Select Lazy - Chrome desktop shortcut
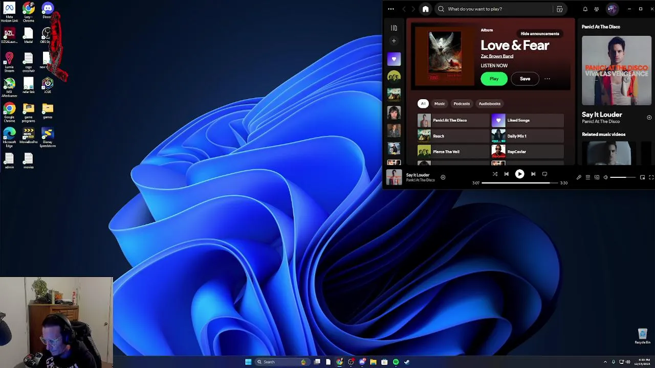Image resolution: width=655 pixels, height=368 pixels. 29,12
